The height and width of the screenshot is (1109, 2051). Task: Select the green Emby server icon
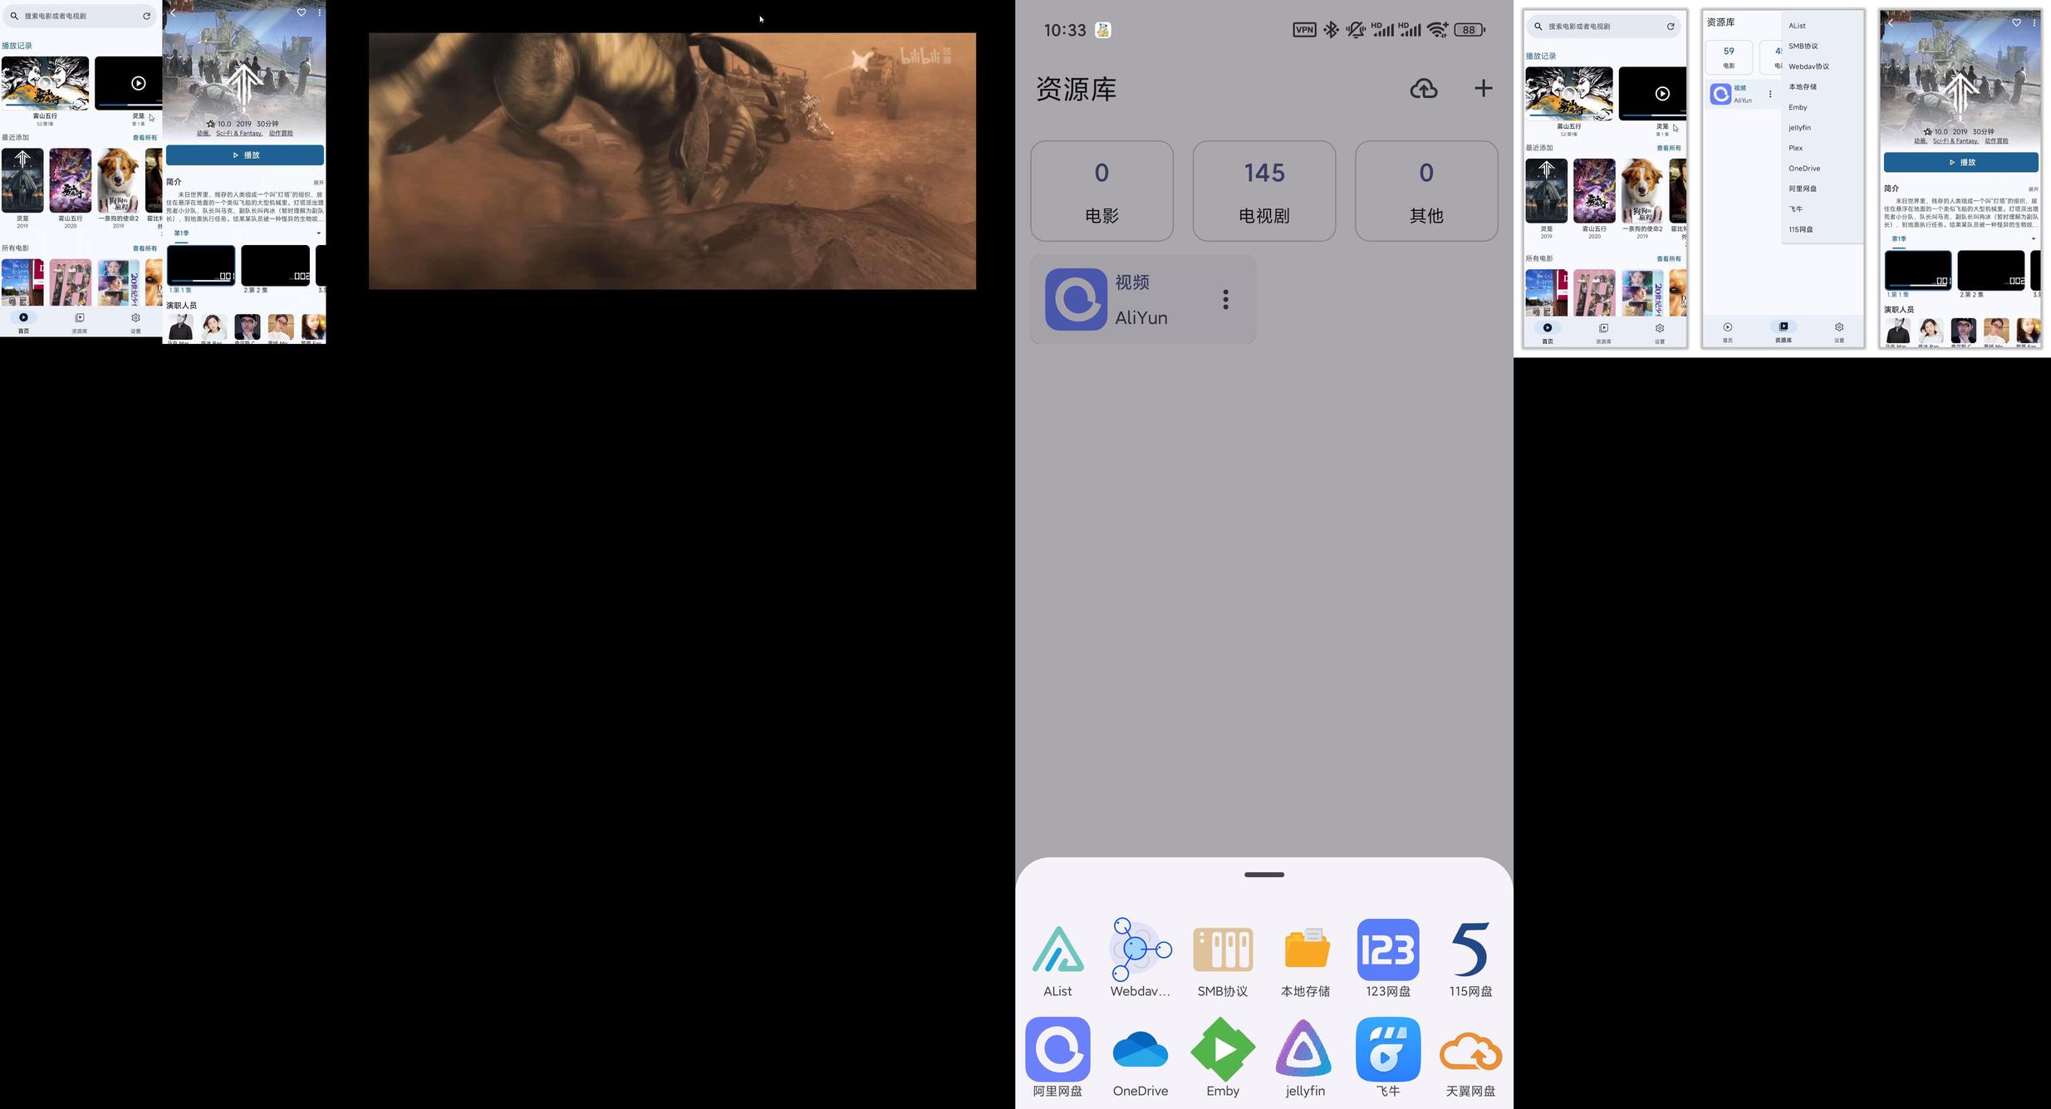coord(1222,1049)
